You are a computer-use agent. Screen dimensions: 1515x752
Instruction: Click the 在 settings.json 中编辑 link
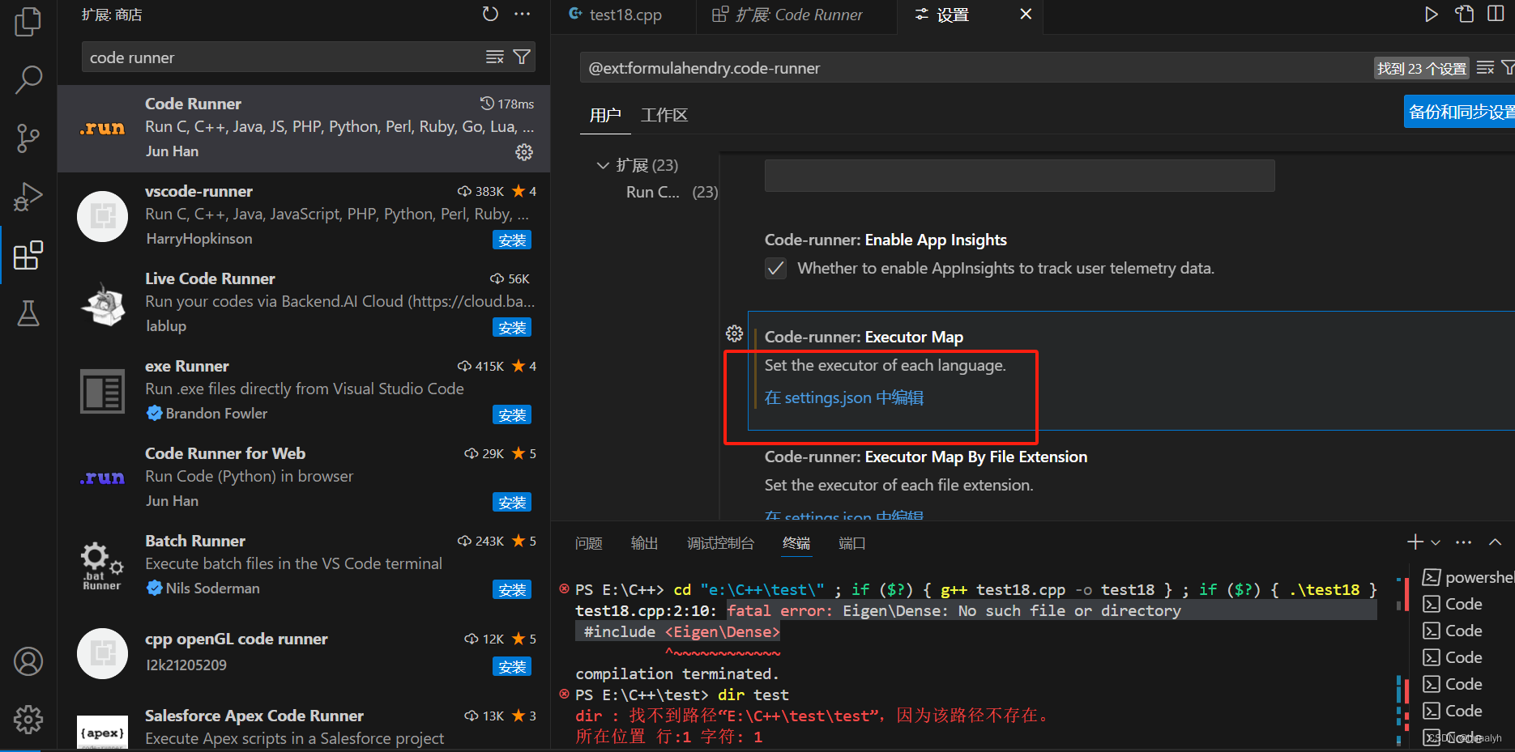pos(843,397)
